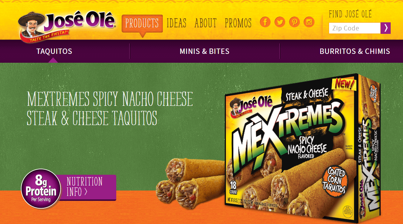This screenshot has width=403, height=224.
Task: Open the Instagram social icon
Action: click(309, 22)
